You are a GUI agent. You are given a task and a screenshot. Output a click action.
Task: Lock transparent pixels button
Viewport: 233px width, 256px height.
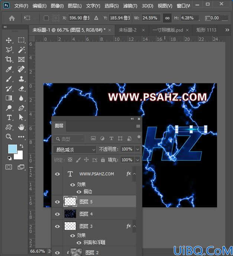[x=70, y=160]
